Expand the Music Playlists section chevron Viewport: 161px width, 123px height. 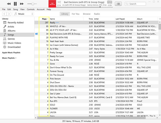coord(16,58)
